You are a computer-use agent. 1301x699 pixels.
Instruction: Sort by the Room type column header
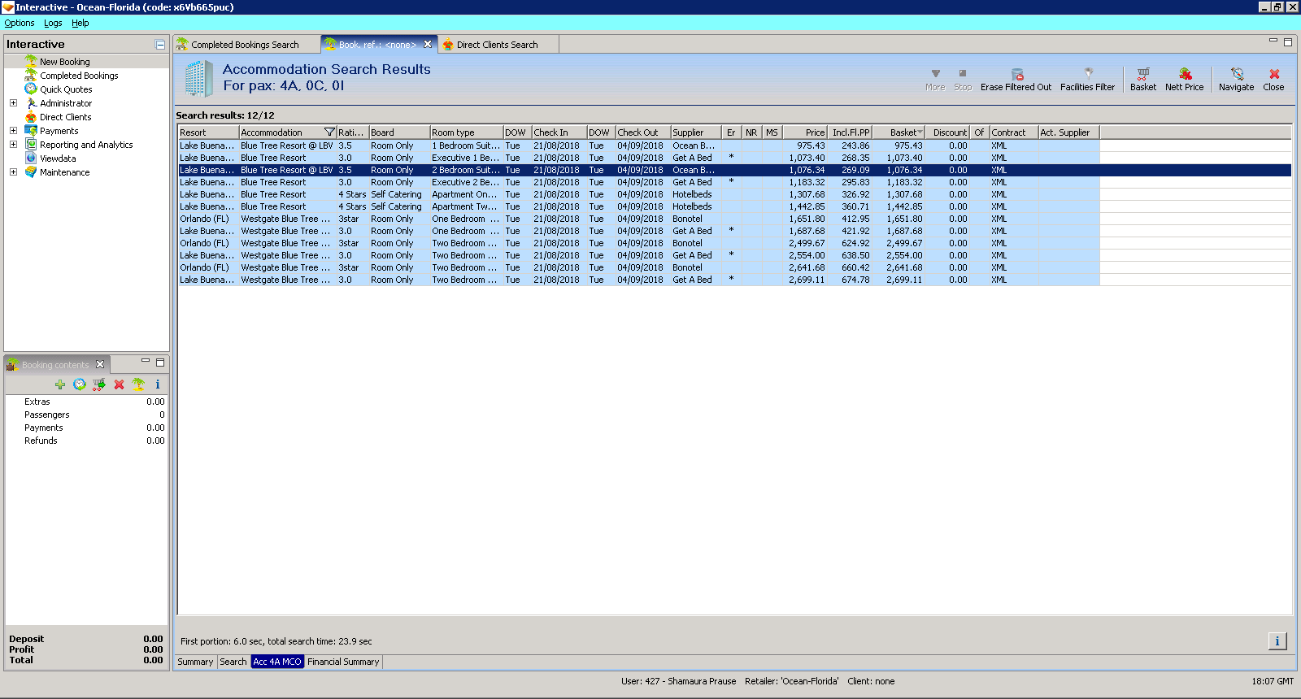(467, 132)
